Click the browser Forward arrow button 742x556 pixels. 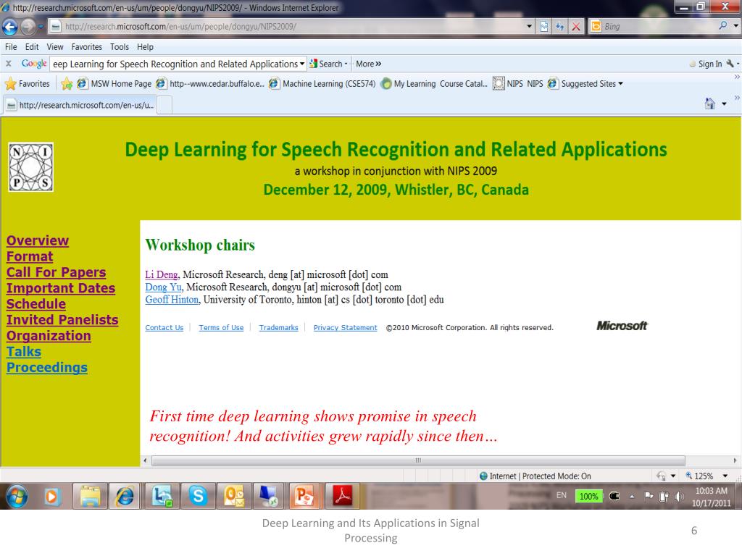[x=28, y=27]
